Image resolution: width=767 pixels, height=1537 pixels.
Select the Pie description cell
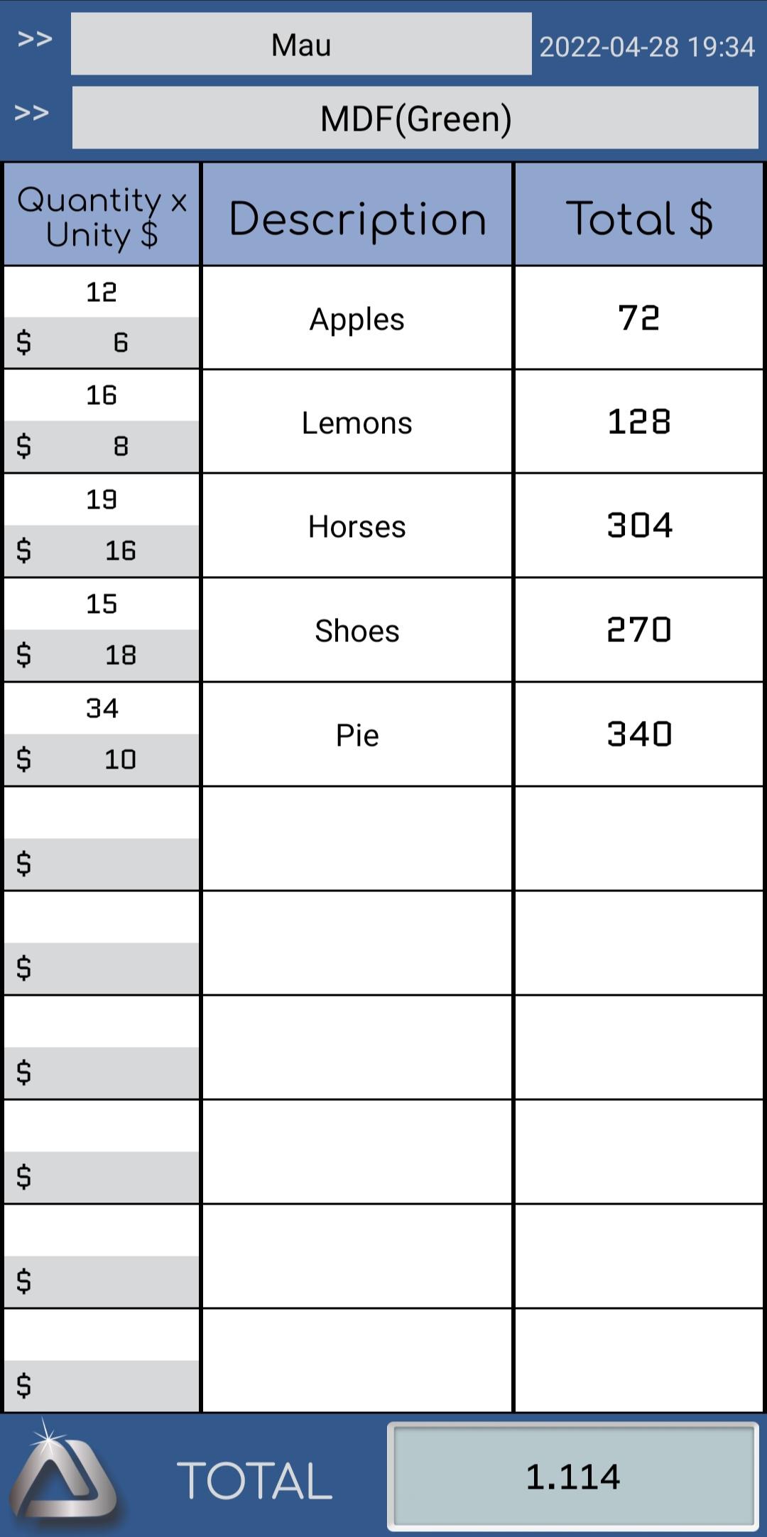(357, 735)
